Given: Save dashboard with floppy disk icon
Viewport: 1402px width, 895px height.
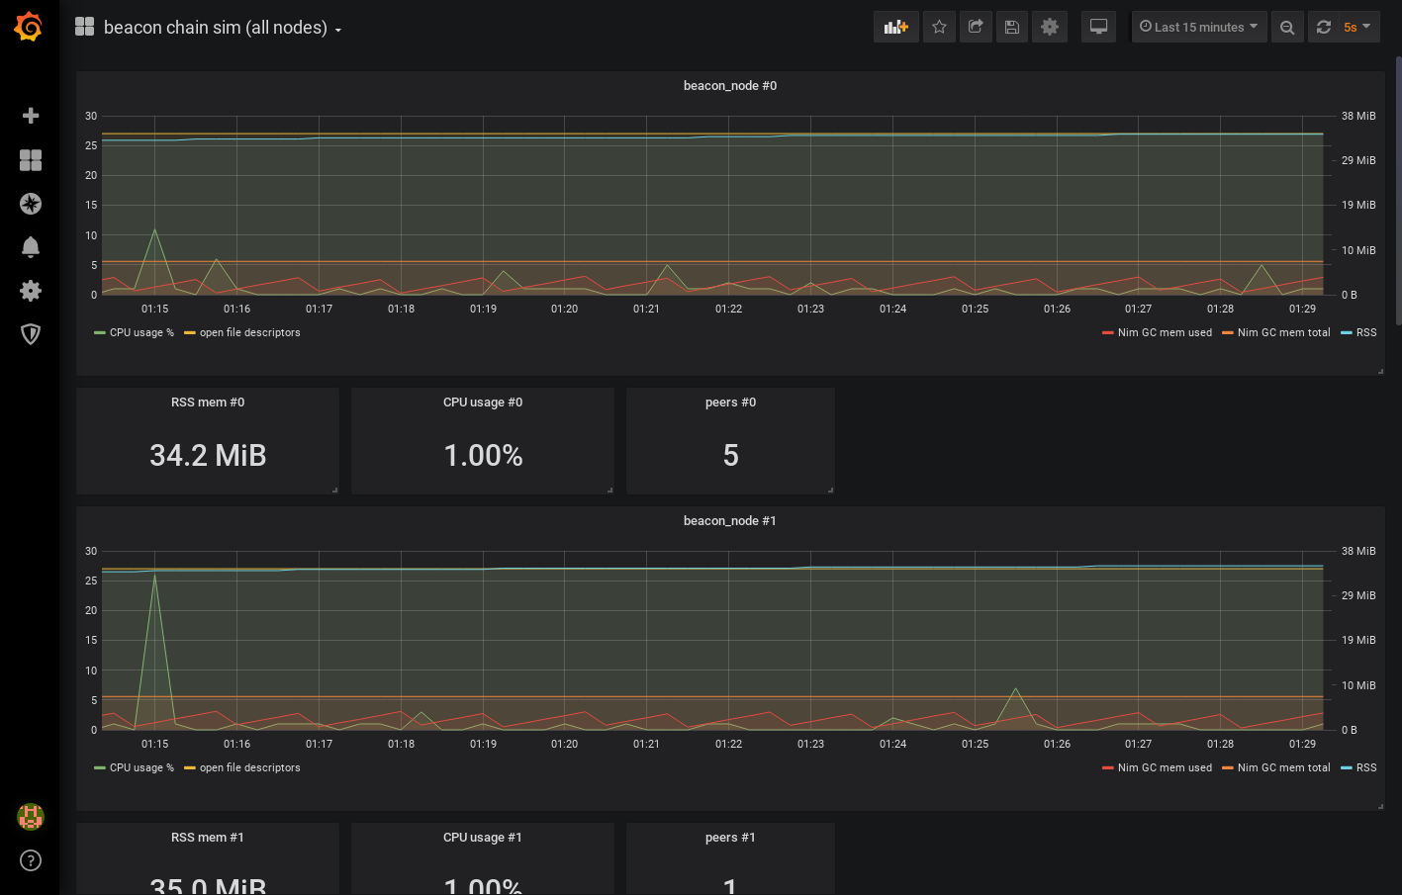Looking at the screenshot, I should 1012,27.
